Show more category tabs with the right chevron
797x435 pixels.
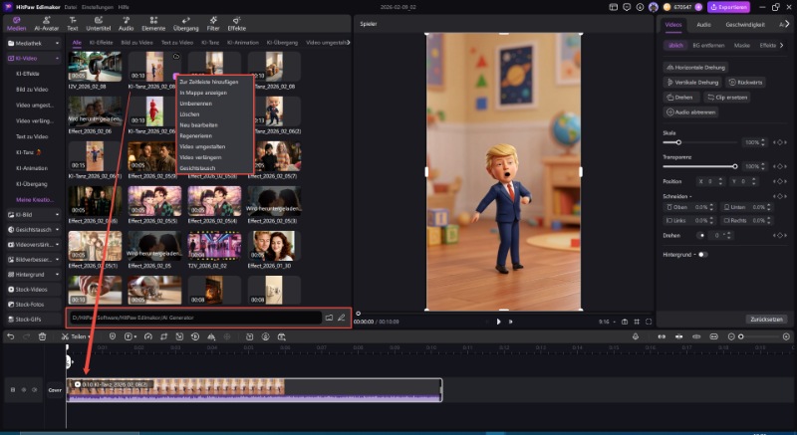click(348, 43)
